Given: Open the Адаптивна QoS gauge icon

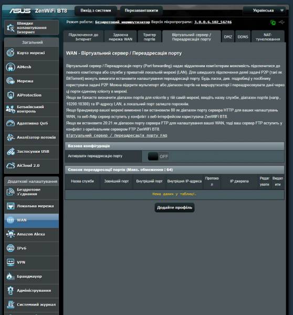Looking at the screenshot, I should (x=11, y=123).
